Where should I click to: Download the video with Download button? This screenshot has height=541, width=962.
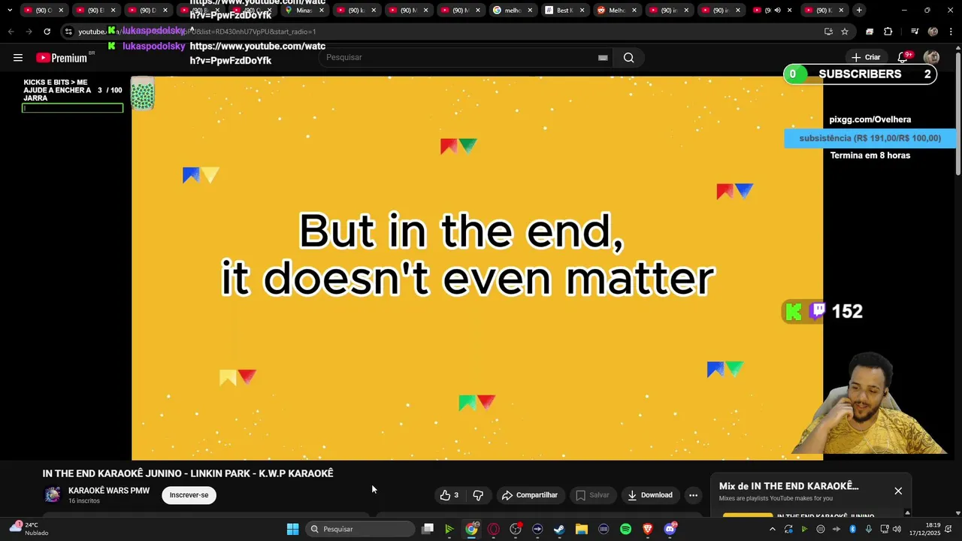650,495
